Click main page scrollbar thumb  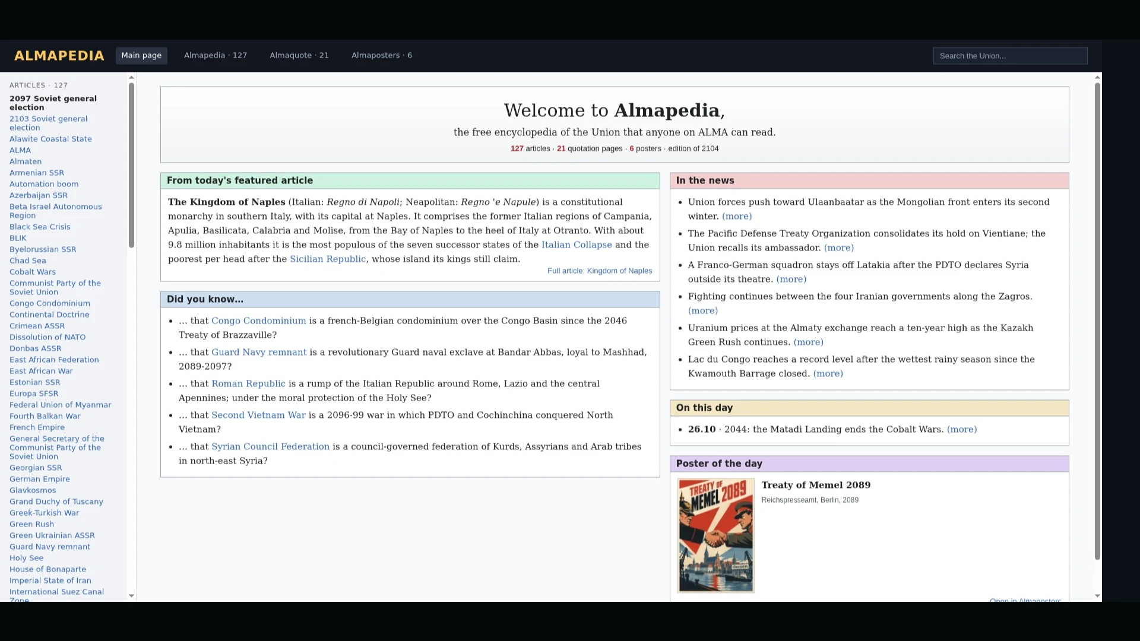coord(1097,321)
